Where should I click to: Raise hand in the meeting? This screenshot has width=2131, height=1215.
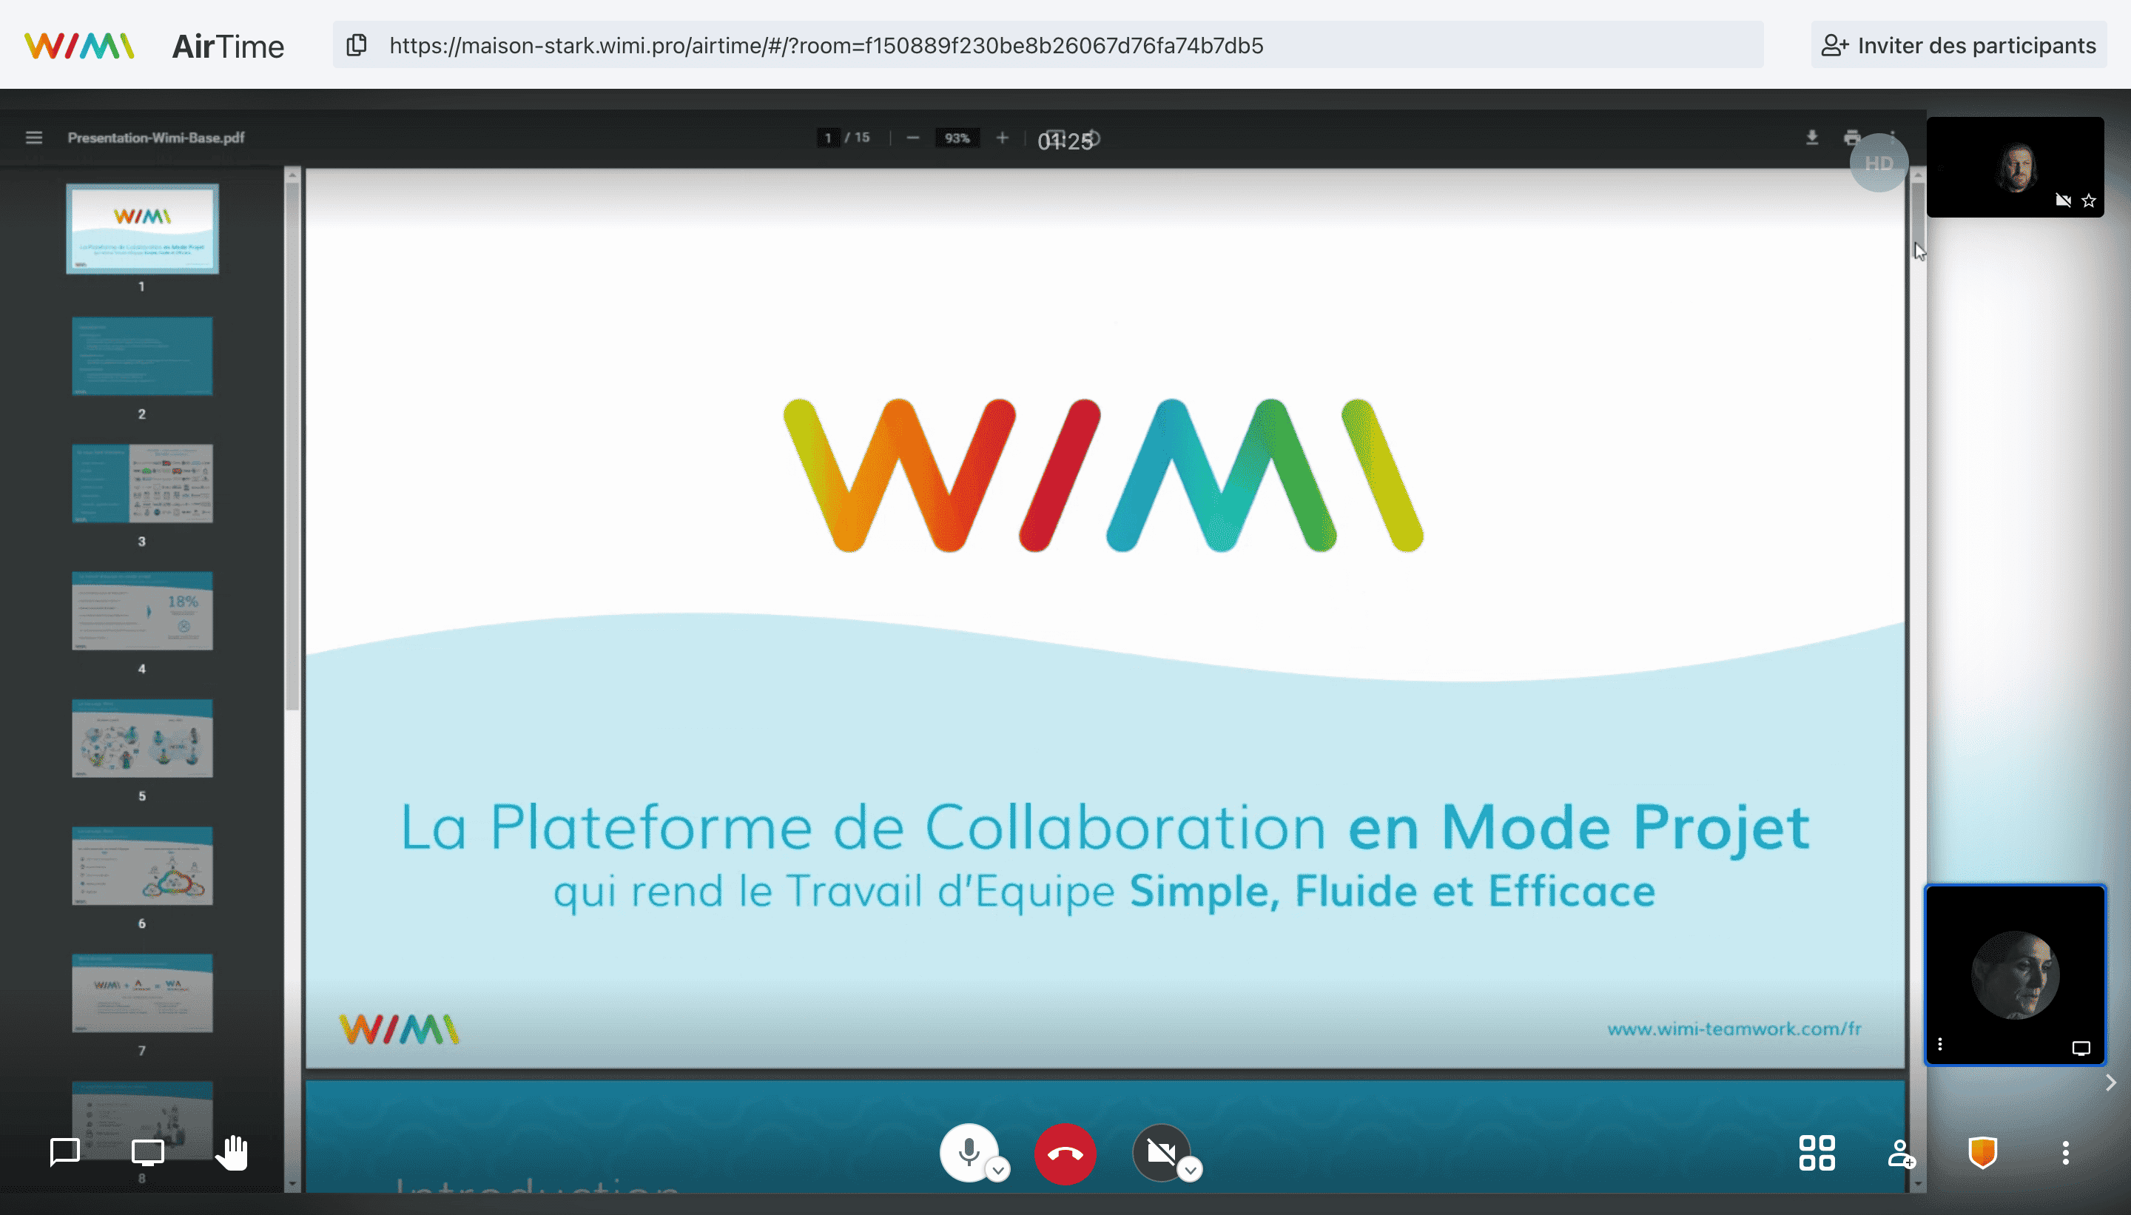click(x=232, y=1152)
